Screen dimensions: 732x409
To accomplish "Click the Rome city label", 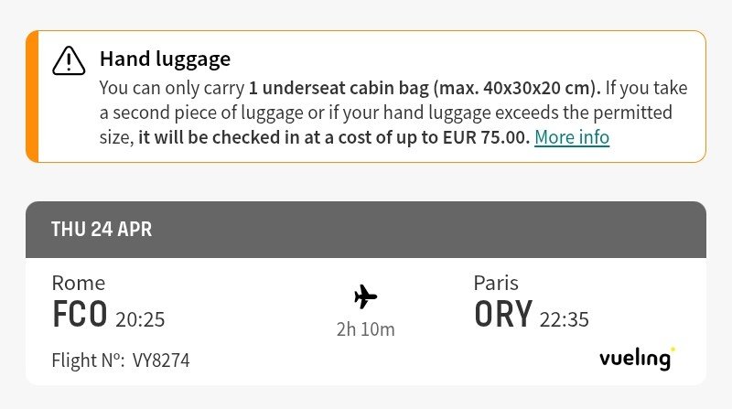I will [79, 283].
